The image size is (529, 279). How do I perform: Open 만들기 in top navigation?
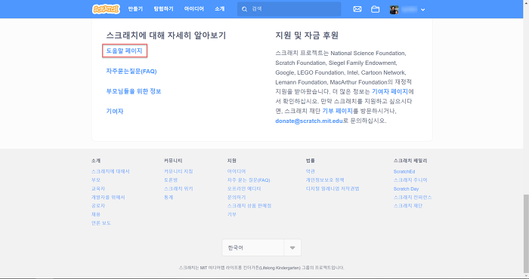click(x=135, y=9)
